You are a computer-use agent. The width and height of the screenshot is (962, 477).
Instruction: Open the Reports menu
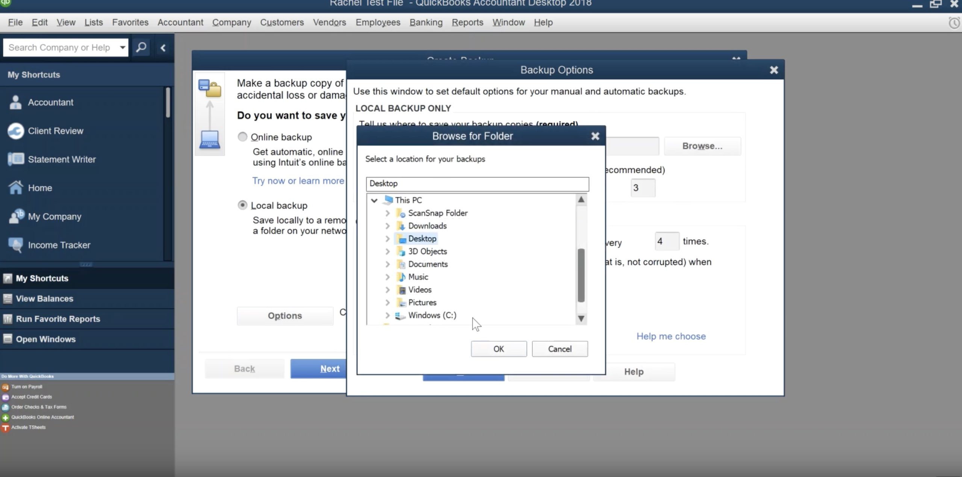467,22
